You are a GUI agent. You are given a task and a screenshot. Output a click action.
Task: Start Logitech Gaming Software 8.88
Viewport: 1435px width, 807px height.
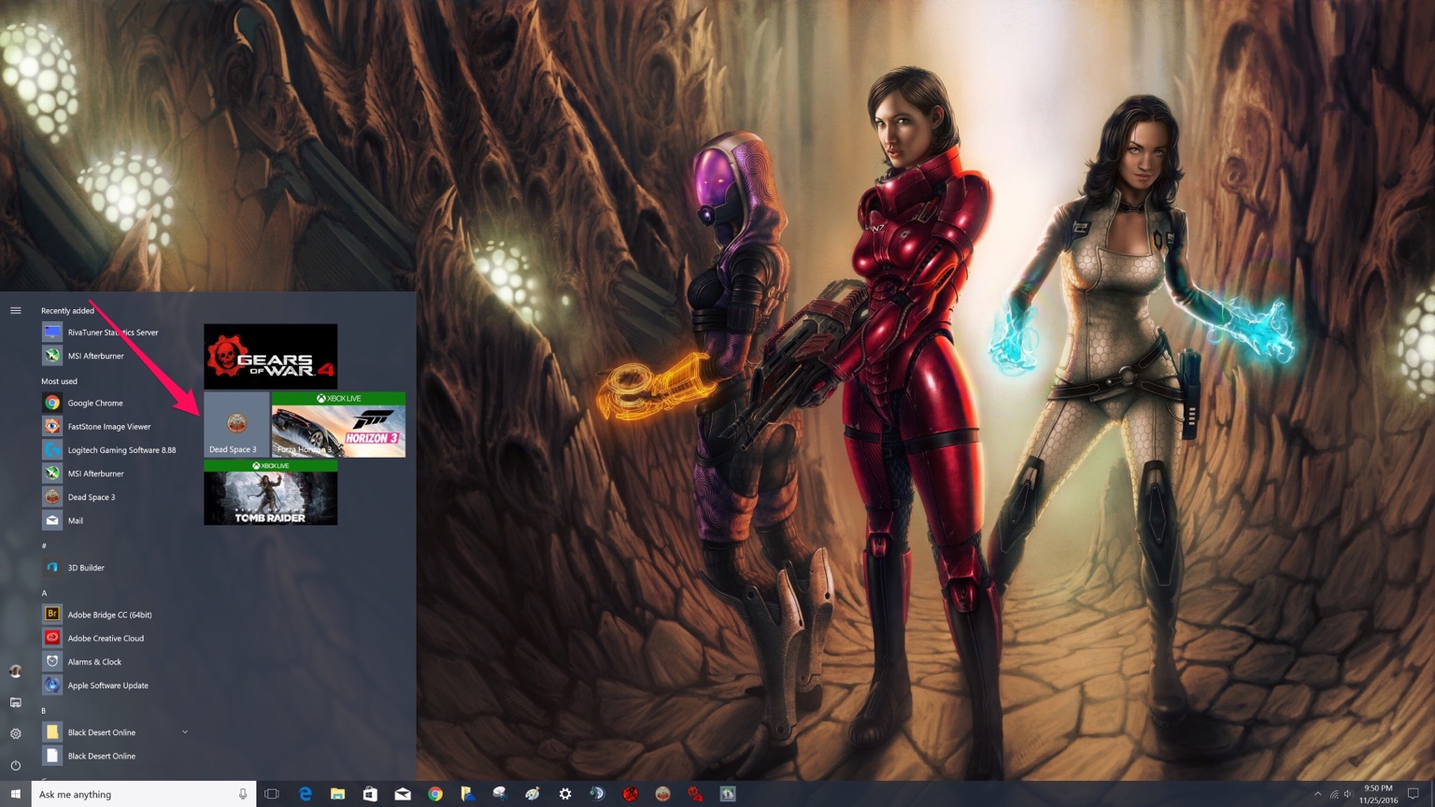coord(120,449)
